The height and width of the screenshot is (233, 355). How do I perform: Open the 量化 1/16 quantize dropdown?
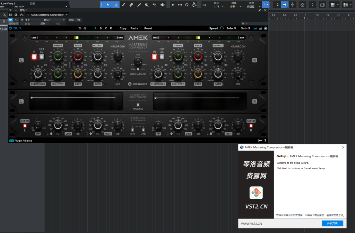tap(216, 7)
